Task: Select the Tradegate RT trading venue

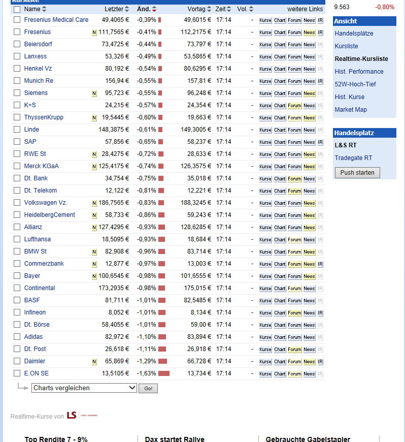Action: [353, 158]
